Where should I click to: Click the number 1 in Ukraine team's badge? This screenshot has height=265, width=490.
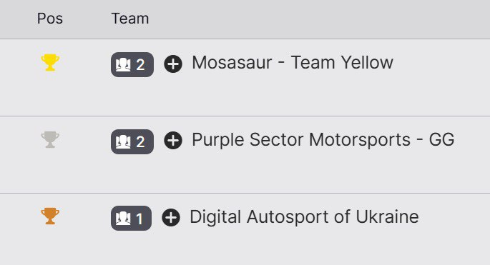[x=139, y=219]
